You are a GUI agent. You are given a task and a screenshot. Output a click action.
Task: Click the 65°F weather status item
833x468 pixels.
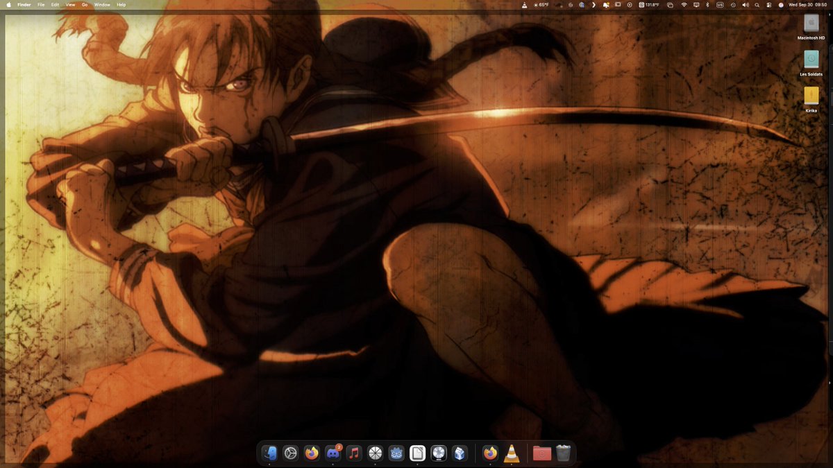(x=541, y=5)
